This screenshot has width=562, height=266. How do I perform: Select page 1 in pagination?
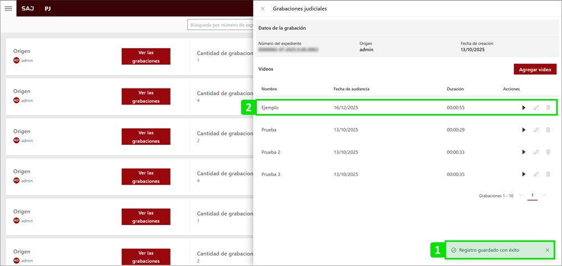click(x=532, y=195)
